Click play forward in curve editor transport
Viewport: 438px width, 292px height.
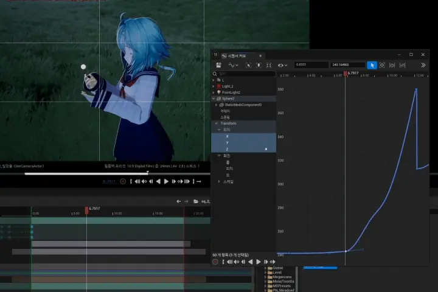click(259, 262)
